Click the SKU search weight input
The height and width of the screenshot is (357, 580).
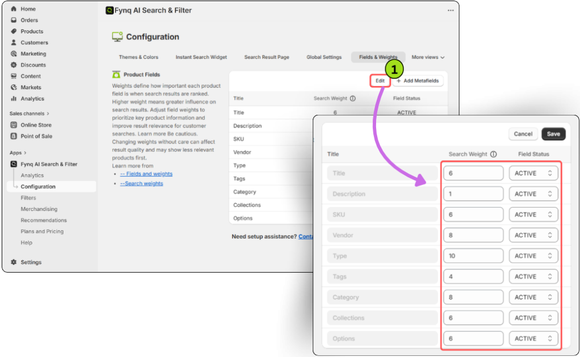tap(474, 215)
